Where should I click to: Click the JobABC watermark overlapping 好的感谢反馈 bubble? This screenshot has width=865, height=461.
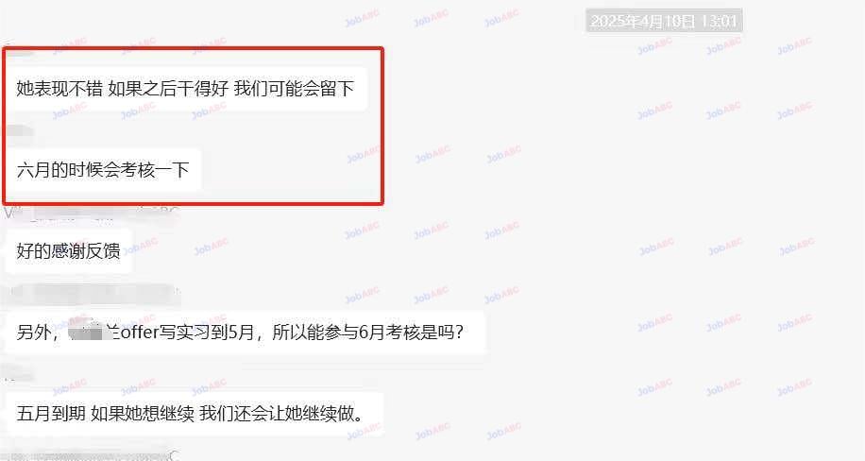[141, 247]
